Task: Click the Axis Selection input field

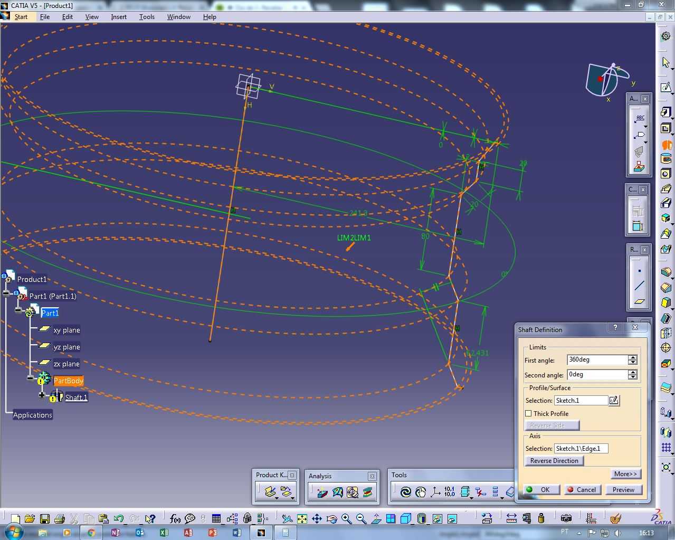Action: click(x=581, y=449)
